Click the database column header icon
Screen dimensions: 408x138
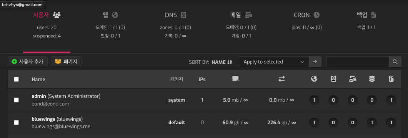pos(372,80)
